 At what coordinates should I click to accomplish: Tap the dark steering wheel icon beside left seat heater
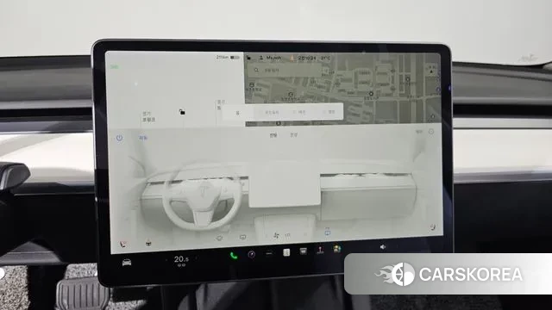(148, 243)
